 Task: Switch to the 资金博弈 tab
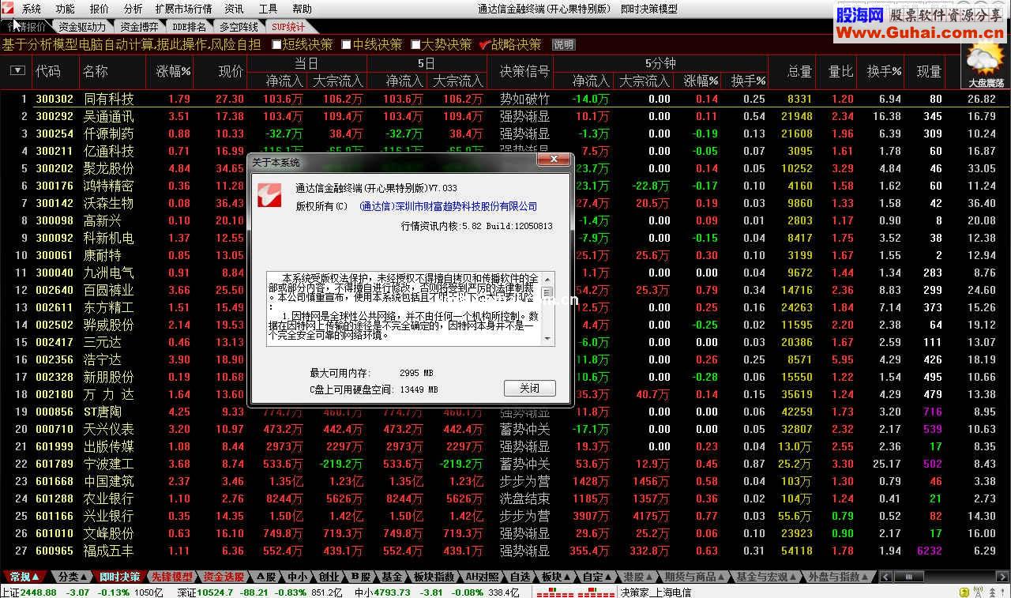tap(139, 26)
